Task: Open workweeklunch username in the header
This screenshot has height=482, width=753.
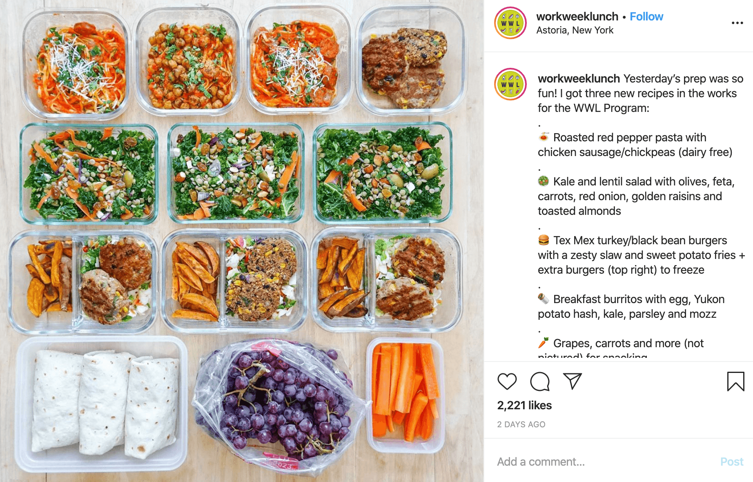Action: [x=577, y=17]
